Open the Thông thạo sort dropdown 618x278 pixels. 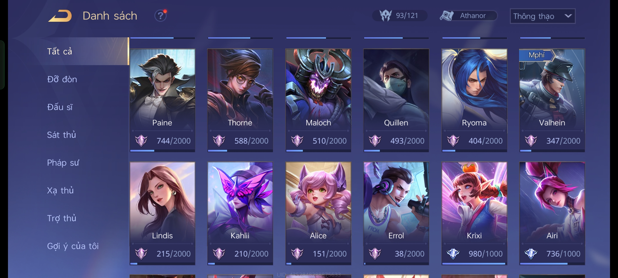(543, 16)
